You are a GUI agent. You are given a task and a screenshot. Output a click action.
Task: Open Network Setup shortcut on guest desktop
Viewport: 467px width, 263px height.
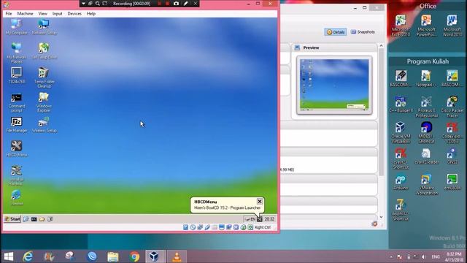pos(44,27)
